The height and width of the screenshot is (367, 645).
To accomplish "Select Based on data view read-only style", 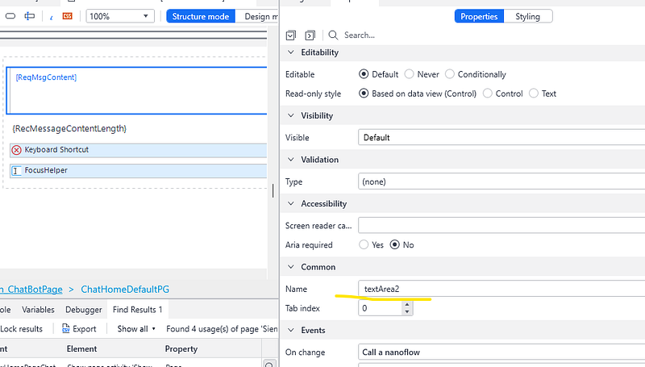I will coord(364,94).
